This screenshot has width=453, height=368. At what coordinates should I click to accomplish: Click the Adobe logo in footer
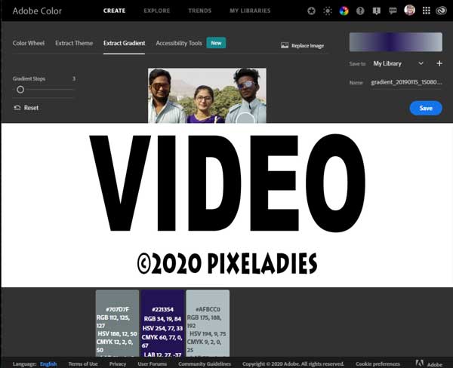coord(429,363)
